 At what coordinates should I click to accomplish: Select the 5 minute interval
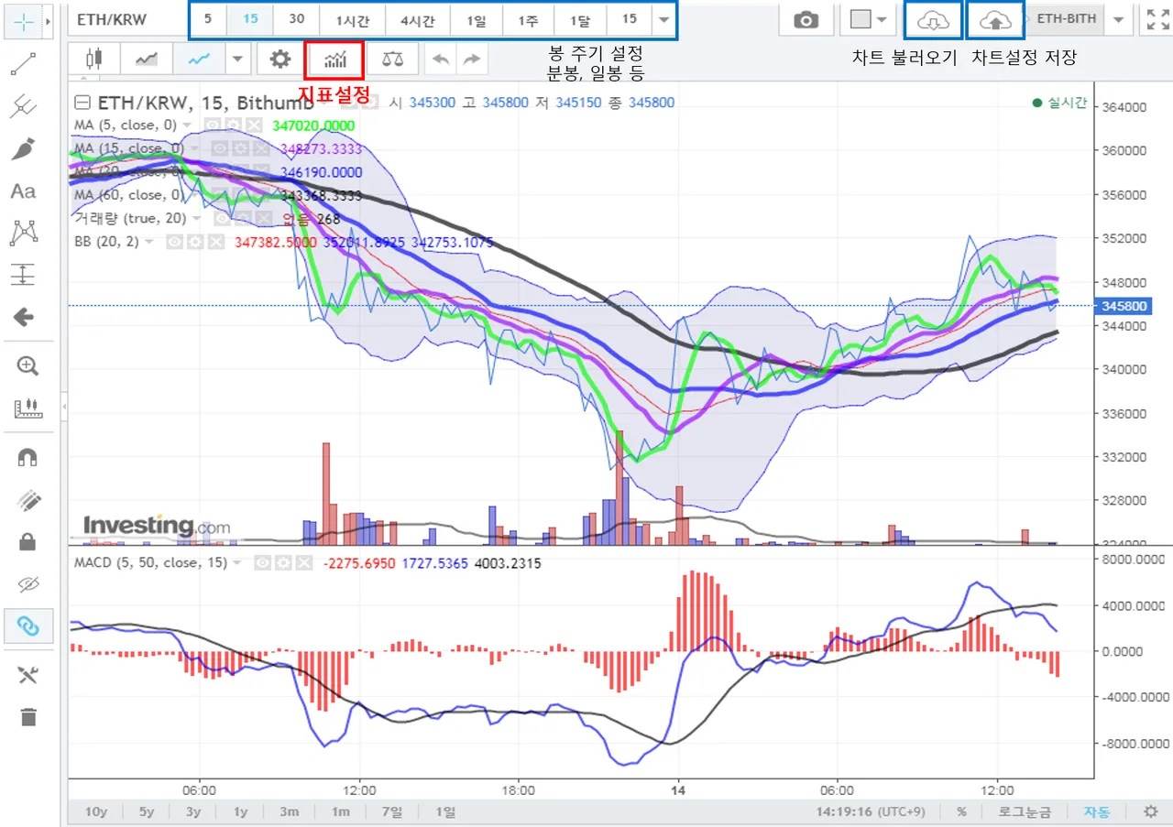(208, 20)
